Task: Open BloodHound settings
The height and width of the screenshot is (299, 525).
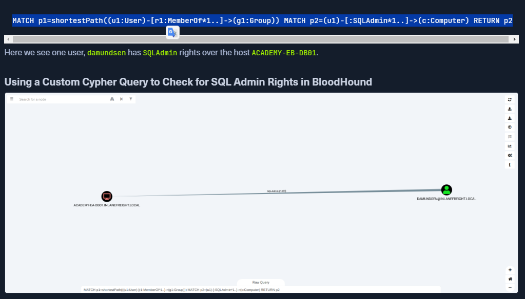Action: pyautogui.click(x=510, y=155)
